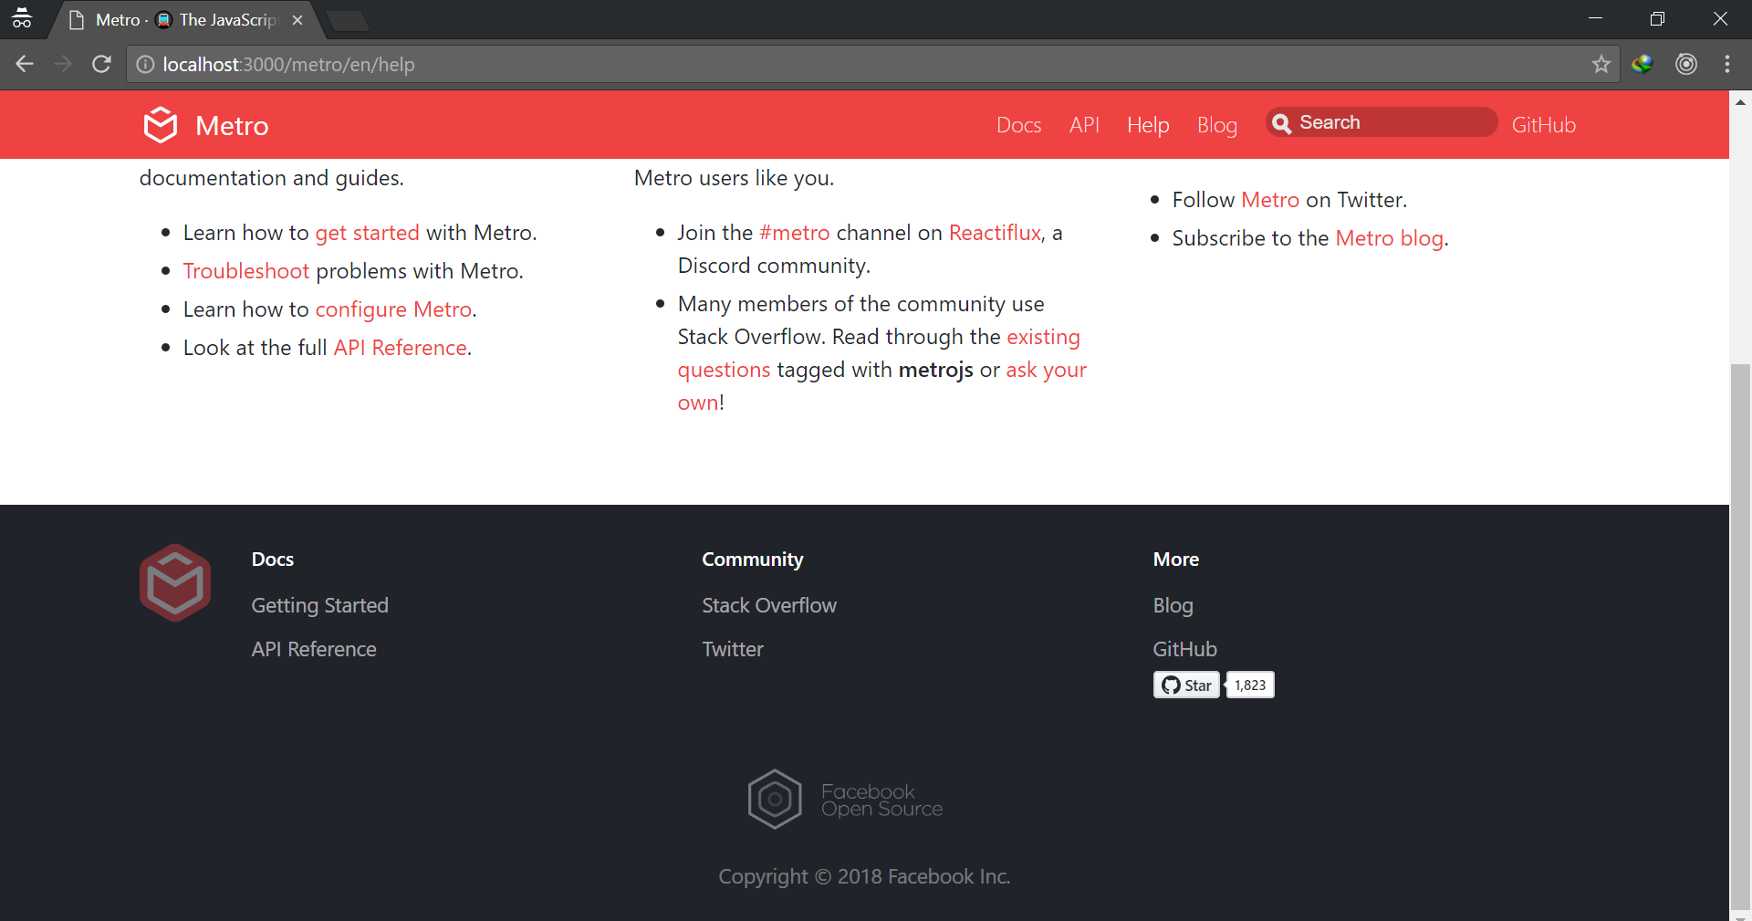Viewport: 1752px width, 921px height.
Task: Close the Metro browser tab
Action: point(297,20)
